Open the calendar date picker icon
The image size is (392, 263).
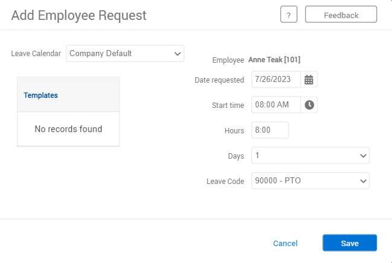click(x=309, y=80)
